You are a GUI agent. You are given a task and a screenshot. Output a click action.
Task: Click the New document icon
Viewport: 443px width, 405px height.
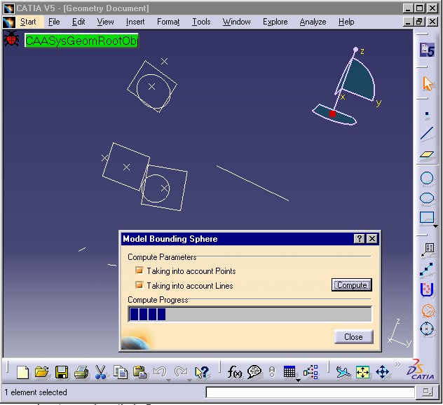[23, 372]
